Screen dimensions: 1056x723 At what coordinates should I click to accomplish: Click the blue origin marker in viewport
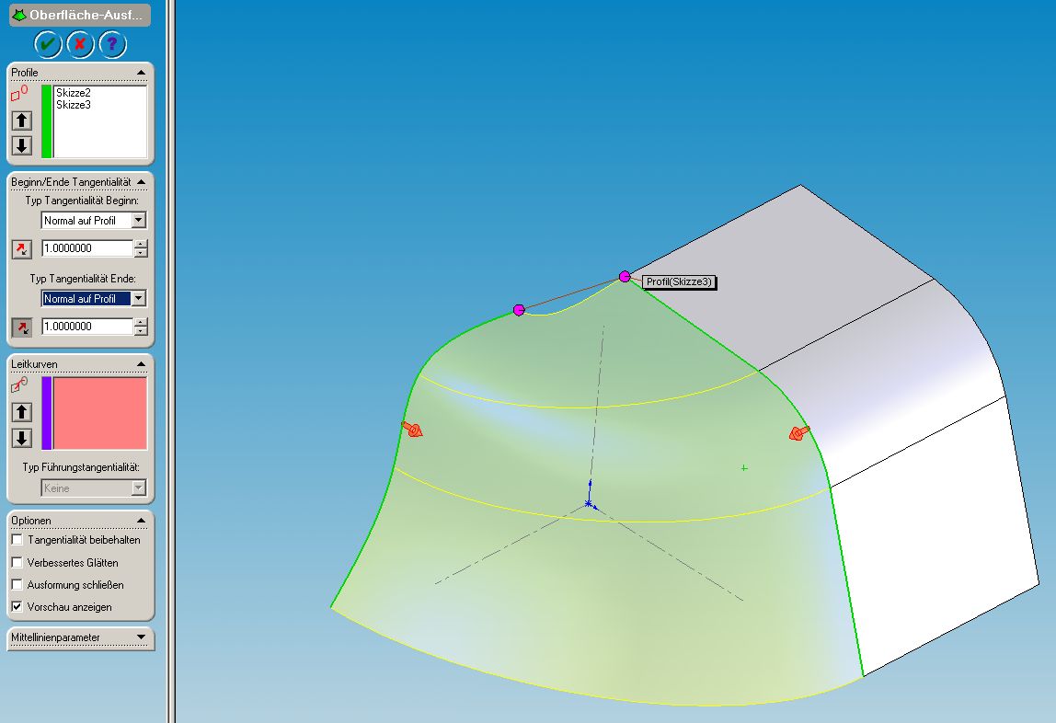pyautogui.click(x=589, y=502)
